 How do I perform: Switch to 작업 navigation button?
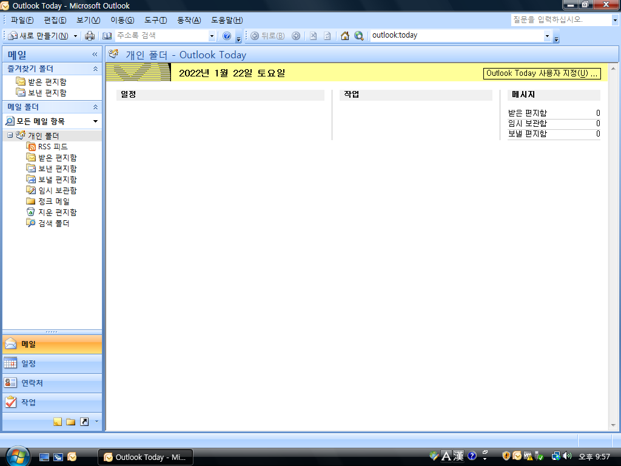pyautogui.click(x=52, y=402)
